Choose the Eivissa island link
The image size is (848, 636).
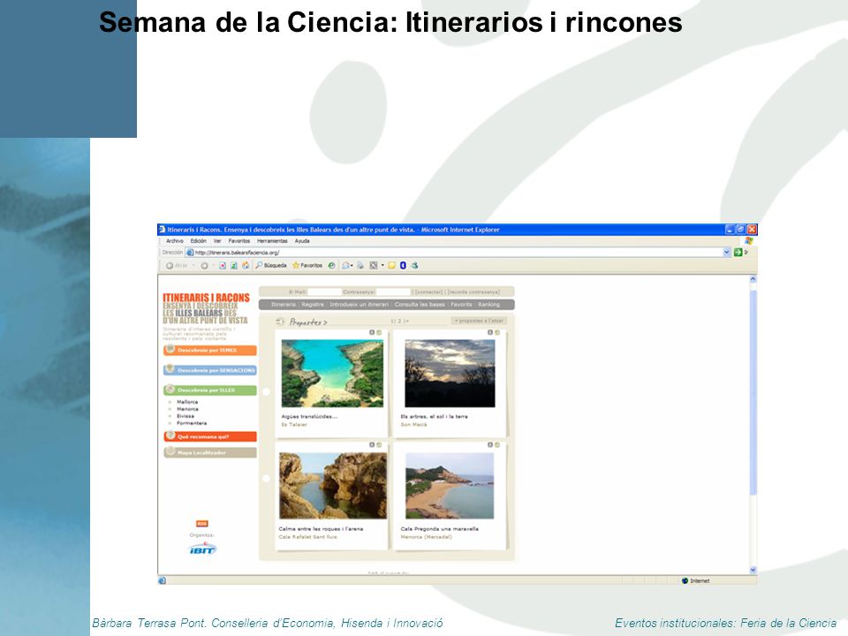(185, 416)
